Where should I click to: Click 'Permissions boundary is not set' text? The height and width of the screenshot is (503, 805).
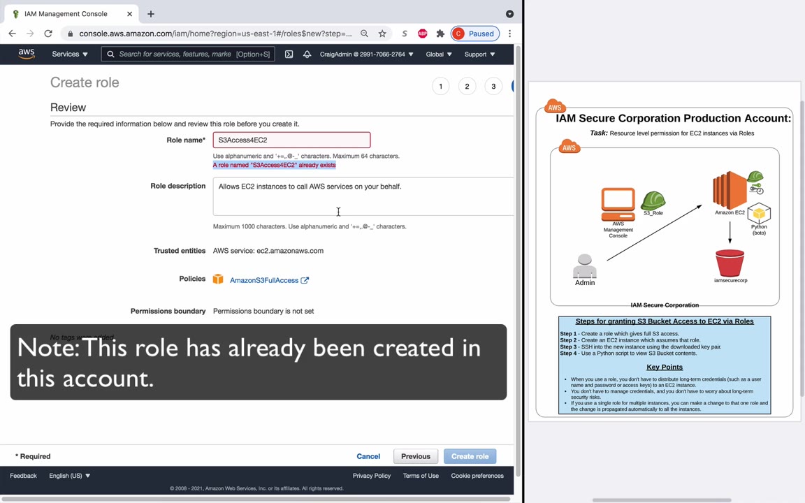(x=263, y=311)
